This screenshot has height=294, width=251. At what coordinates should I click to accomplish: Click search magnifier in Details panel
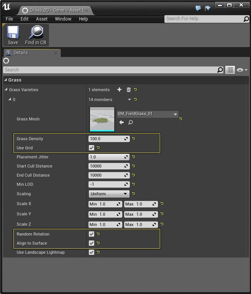(x=220, y=70)
